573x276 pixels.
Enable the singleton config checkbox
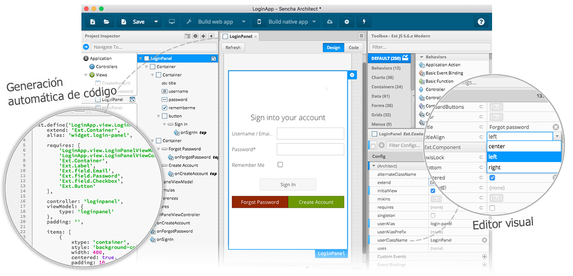coord(433,215)
